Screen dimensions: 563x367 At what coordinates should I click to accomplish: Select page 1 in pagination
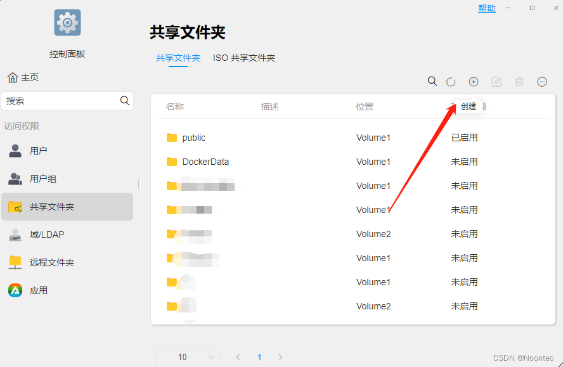259,357
